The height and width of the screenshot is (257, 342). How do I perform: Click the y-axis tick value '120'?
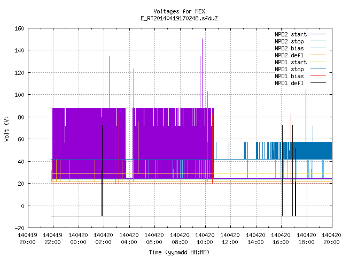point(19,73)
